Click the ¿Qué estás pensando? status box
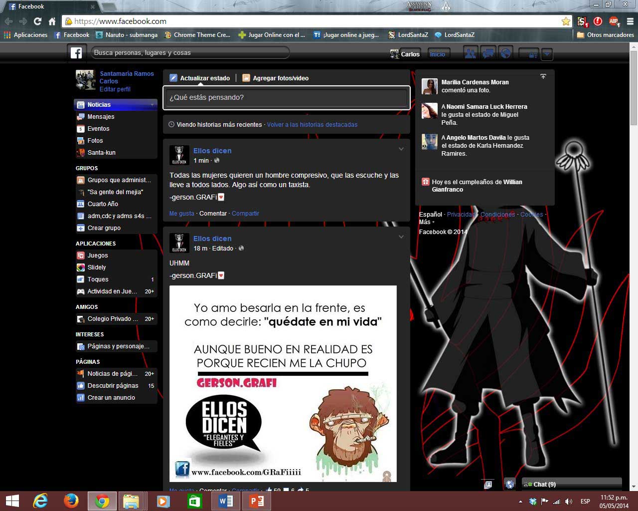The image size is (638, 511). pyautogui.click(x=287, y=97)
